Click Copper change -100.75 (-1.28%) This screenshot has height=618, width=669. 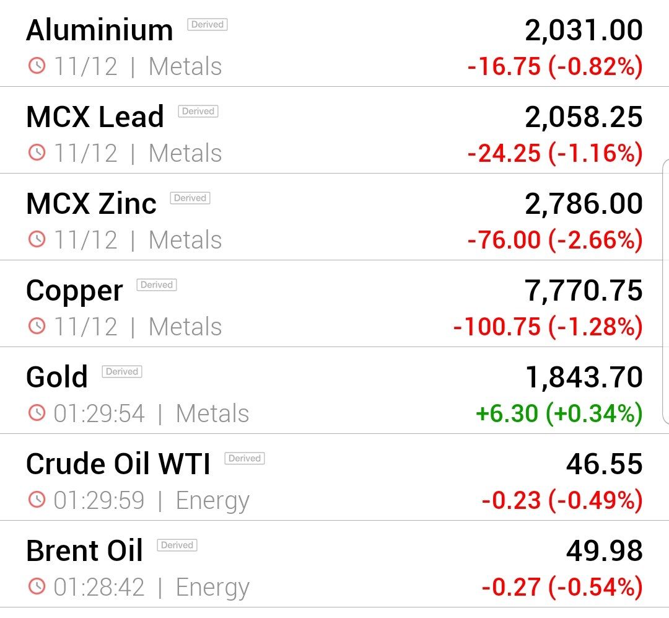point(548,327)
